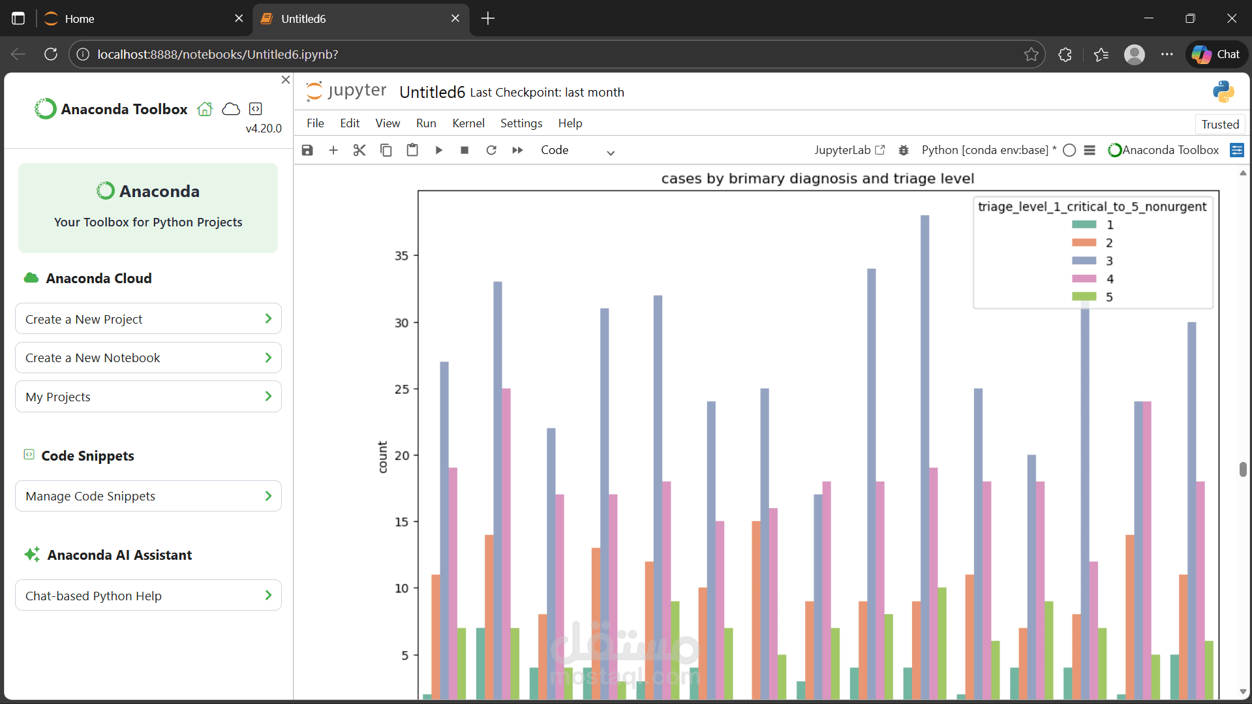Open the Help menu
The width and height of the screenshot is (1252, 704).
[x=570, y=123]
